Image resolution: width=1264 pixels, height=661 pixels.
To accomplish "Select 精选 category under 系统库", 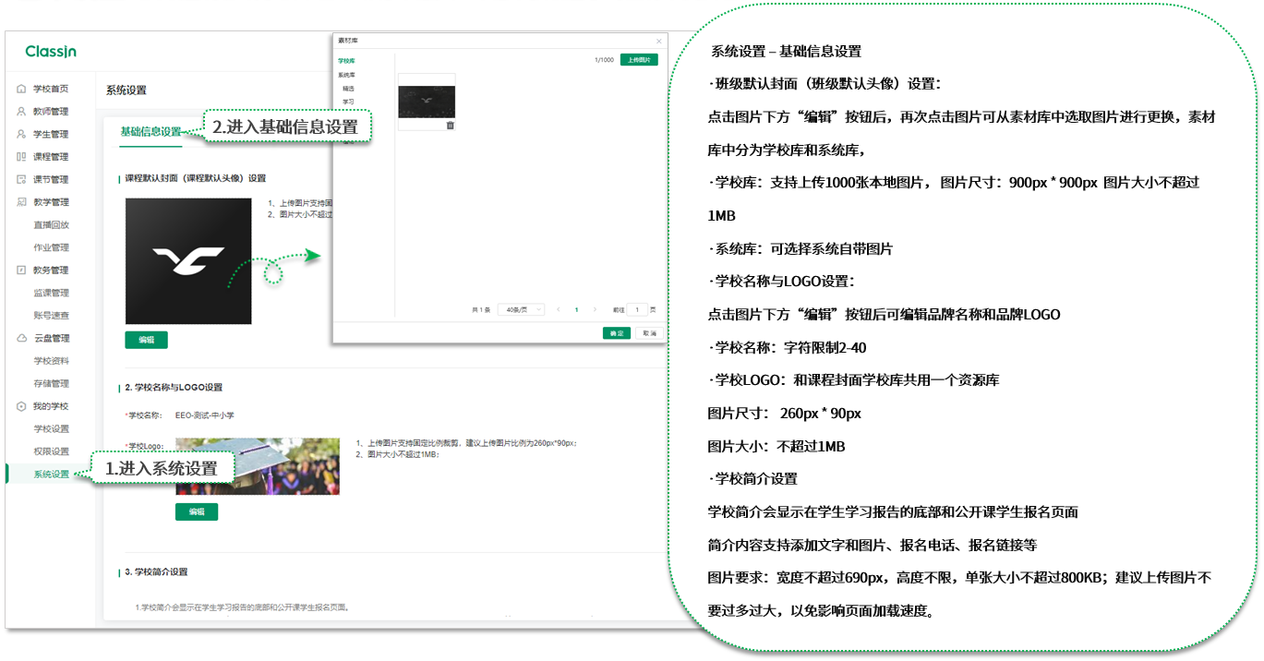I will (348, 88).
